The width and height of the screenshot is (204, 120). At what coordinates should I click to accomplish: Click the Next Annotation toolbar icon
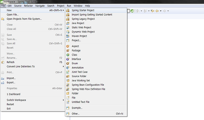[138, 11]
